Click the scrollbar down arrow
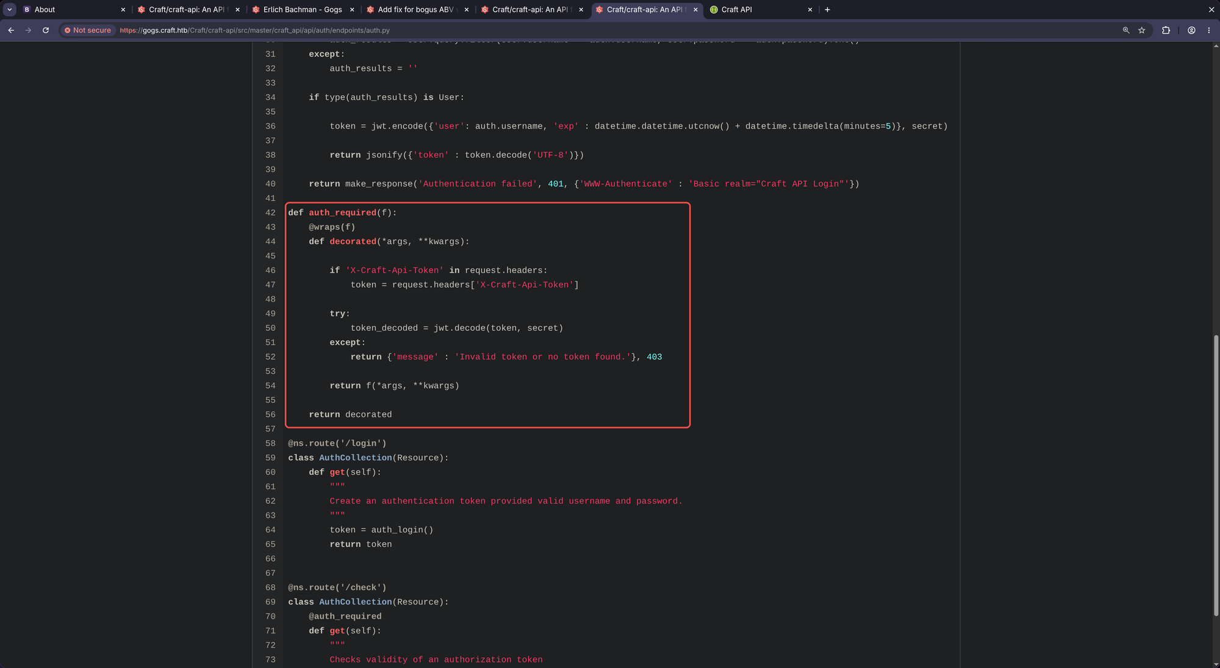 click(x=1216, y=664)
